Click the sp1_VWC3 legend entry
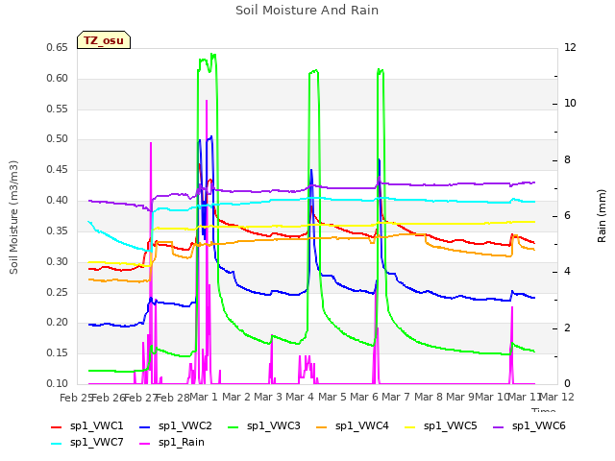Viewport: 615px width, 461px height. [264, 425]
